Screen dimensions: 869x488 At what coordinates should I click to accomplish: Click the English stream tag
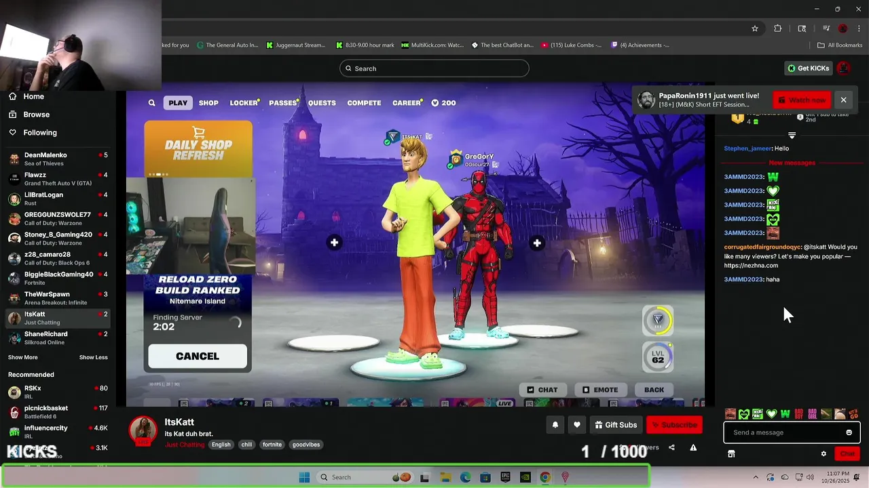tap(221, 445)
